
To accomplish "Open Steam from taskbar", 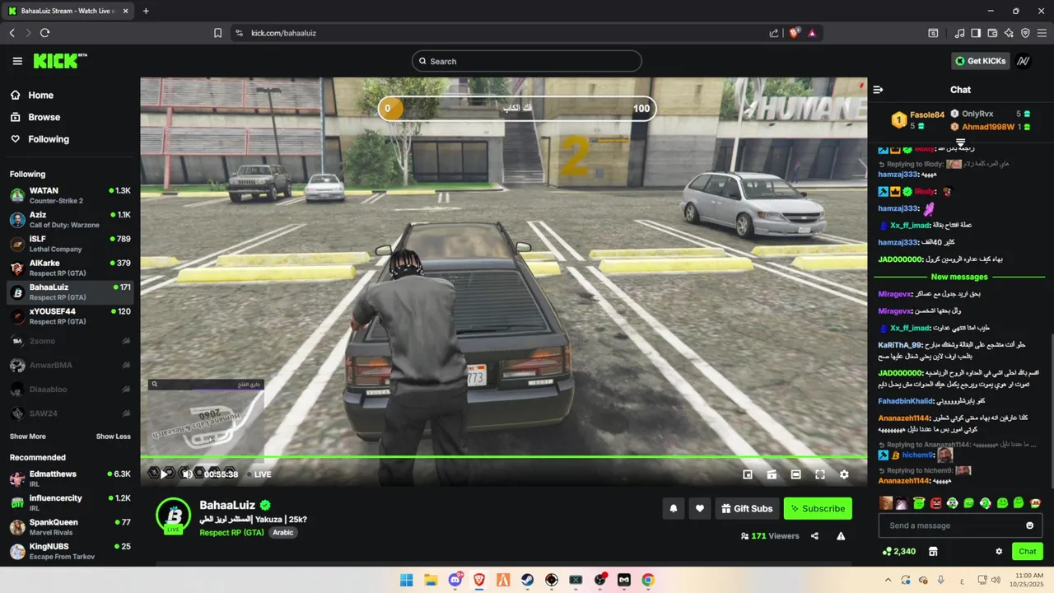I will point(527,580).
